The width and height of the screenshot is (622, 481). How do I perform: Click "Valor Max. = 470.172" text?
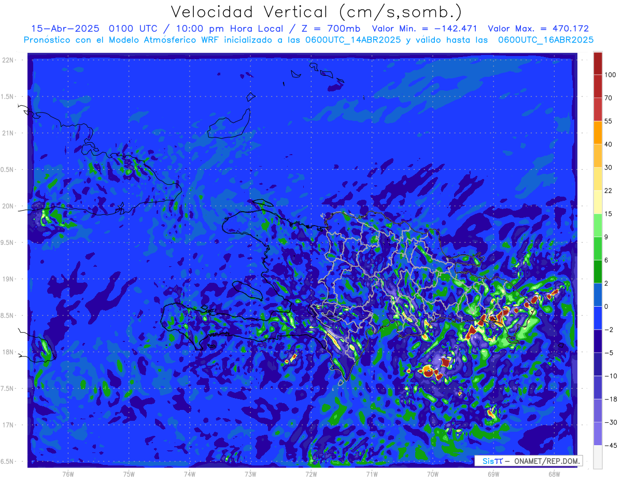pos(539,29)
